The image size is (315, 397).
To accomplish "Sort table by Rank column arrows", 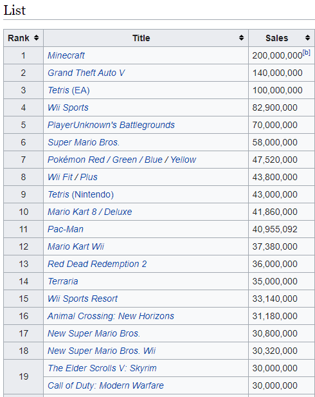I will (37, 38).
